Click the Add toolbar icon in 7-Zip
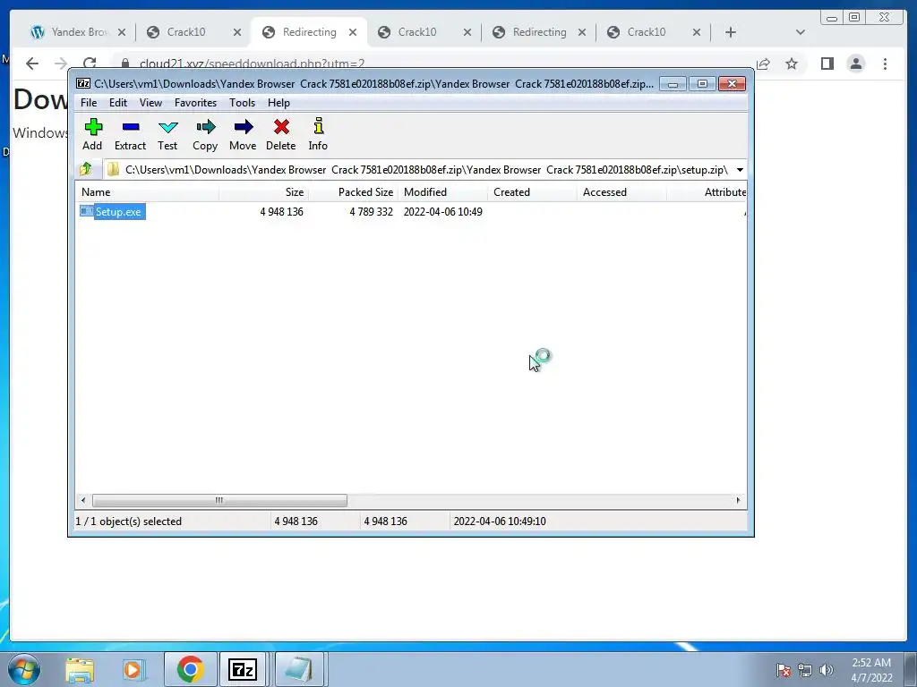This screenshot has height=687, width=917. click(92, 134)
